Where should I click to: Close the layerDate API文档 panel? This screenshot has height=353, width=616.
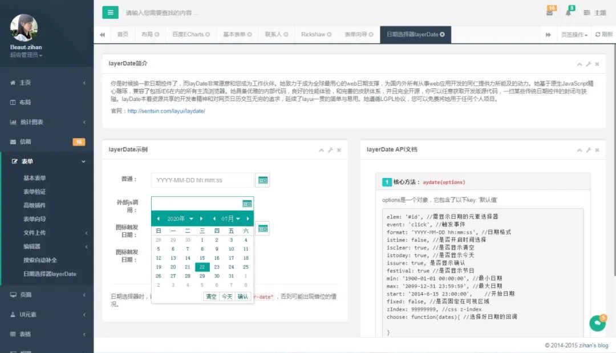pyautogui.click(x=597, y=150)
